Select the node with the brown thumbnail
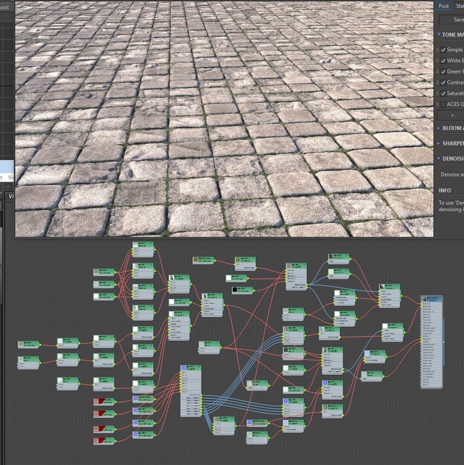 [203, 261]
